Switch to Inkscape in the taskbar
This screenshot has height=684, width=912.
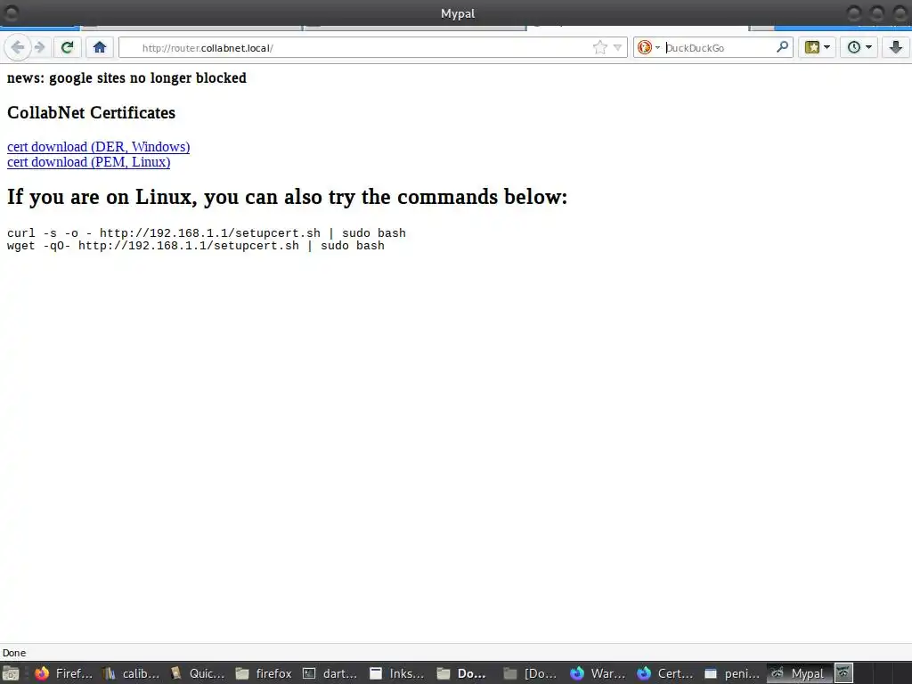[398, 673]
